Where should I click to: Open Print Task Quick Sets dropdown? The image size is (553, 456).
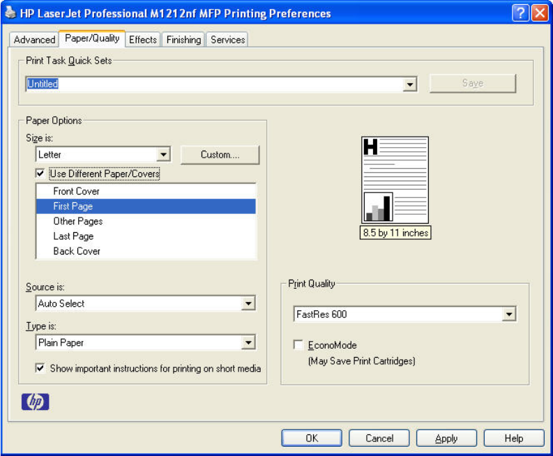click(x=410, y=84)
